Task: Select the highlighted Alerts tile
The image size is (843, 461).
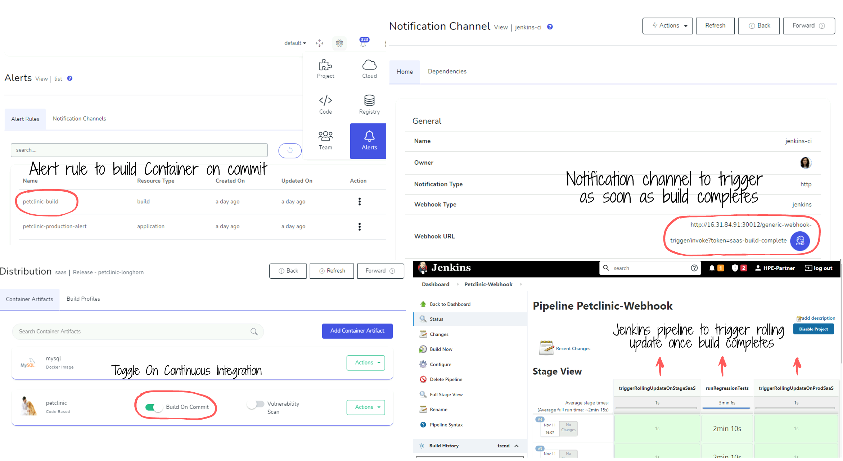Action: click(368, 141)
